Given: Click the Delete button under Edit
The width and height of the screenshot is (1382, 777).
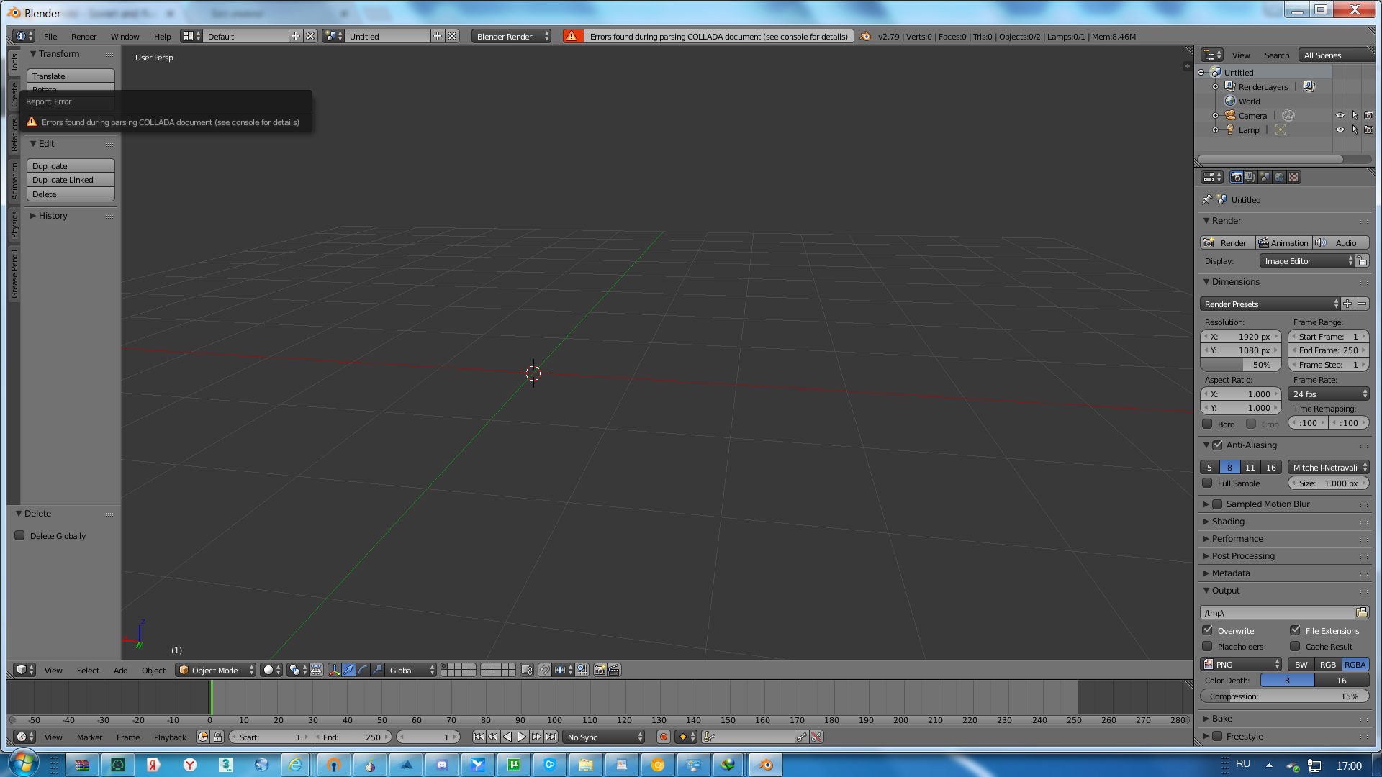Looking at the screenshot, I should (71, 194).
